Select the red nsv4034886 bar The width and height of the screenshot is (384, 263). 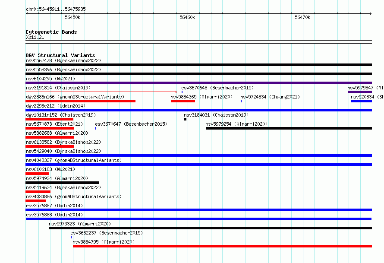35,201
